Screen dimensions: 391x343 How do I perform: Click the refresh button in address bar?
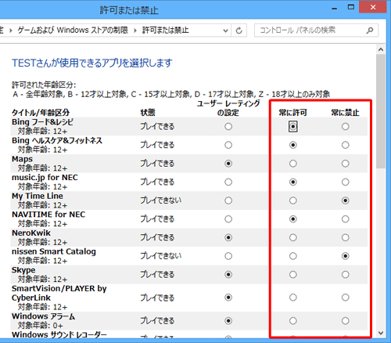point(239,31)
